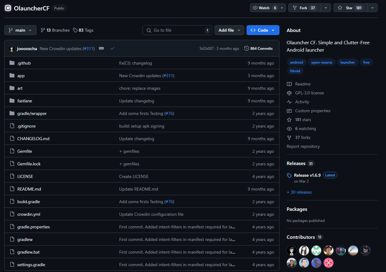Screen dimensions: 386x272
Task: Open the Star lists dropdown arrow
Action: point(372,8)
